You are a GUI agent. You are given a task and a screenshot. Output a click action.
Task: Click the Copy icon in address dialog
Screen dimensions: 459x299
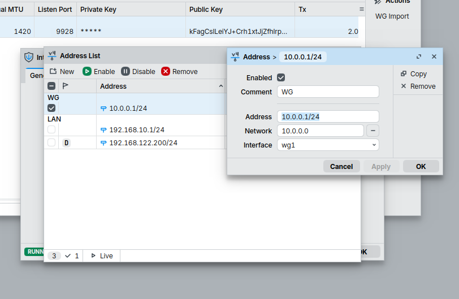[404, 74]
